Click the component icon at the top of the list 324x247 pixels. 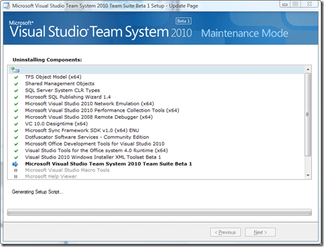point(15,69)
